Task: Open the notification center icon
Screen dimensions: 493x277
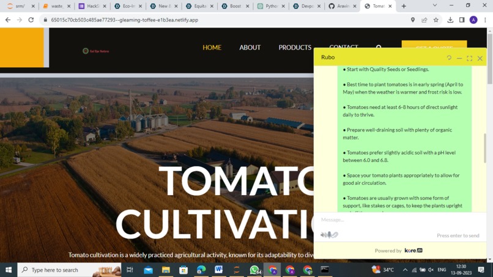Action: [x=481, y=270]
